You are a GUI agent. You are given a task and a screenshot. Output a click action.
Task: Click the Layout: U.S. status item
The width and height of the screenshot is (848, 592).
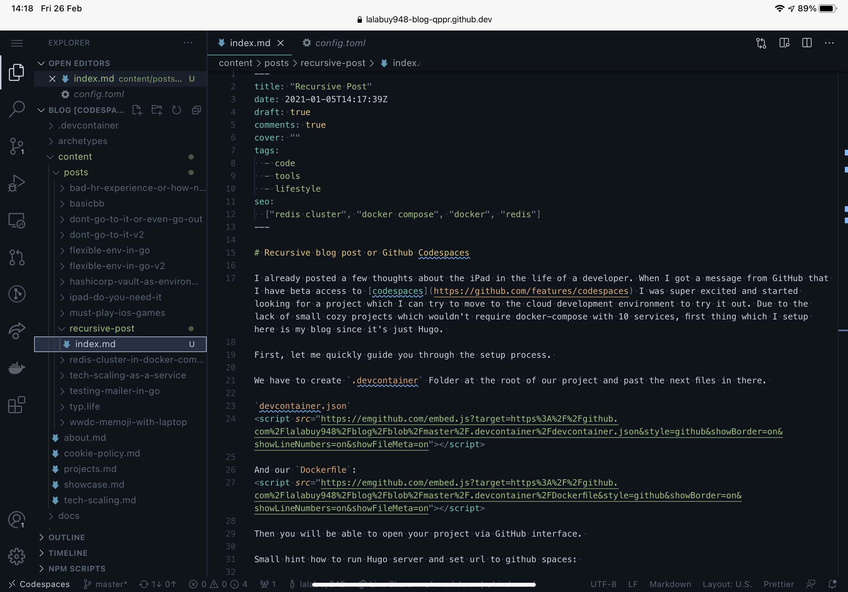(x=727, y=584)
